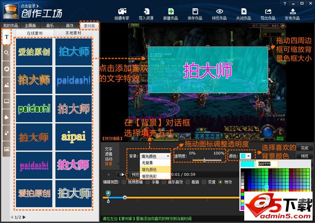
Task: Click the 导入资源 import icon
Action: tap(146, 14)
